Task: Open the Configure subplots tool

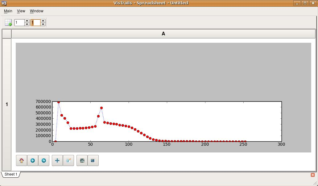Action: point(82,160)
